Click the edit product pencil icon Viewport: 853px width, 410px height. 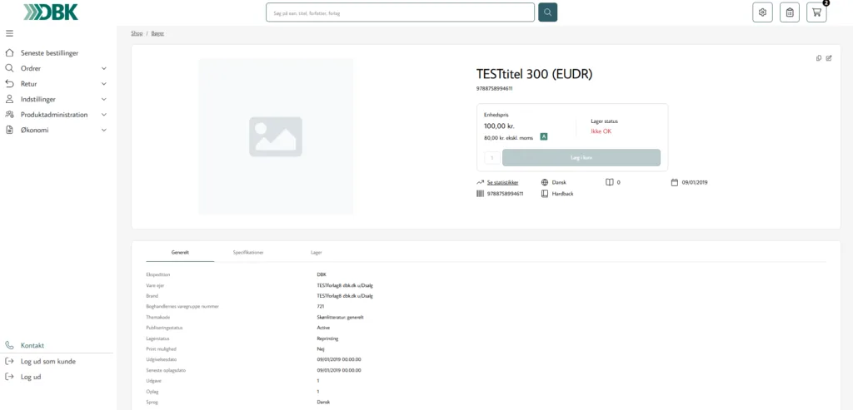829,58
